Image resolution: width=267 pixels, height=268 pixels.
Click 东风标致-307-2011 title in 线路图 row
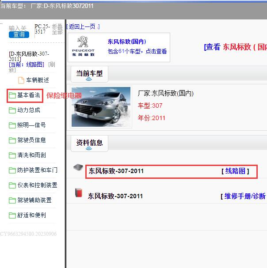(116, 171)
